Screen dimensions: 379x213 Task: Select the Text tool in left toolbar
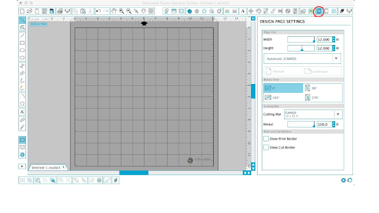coord(22,112)
